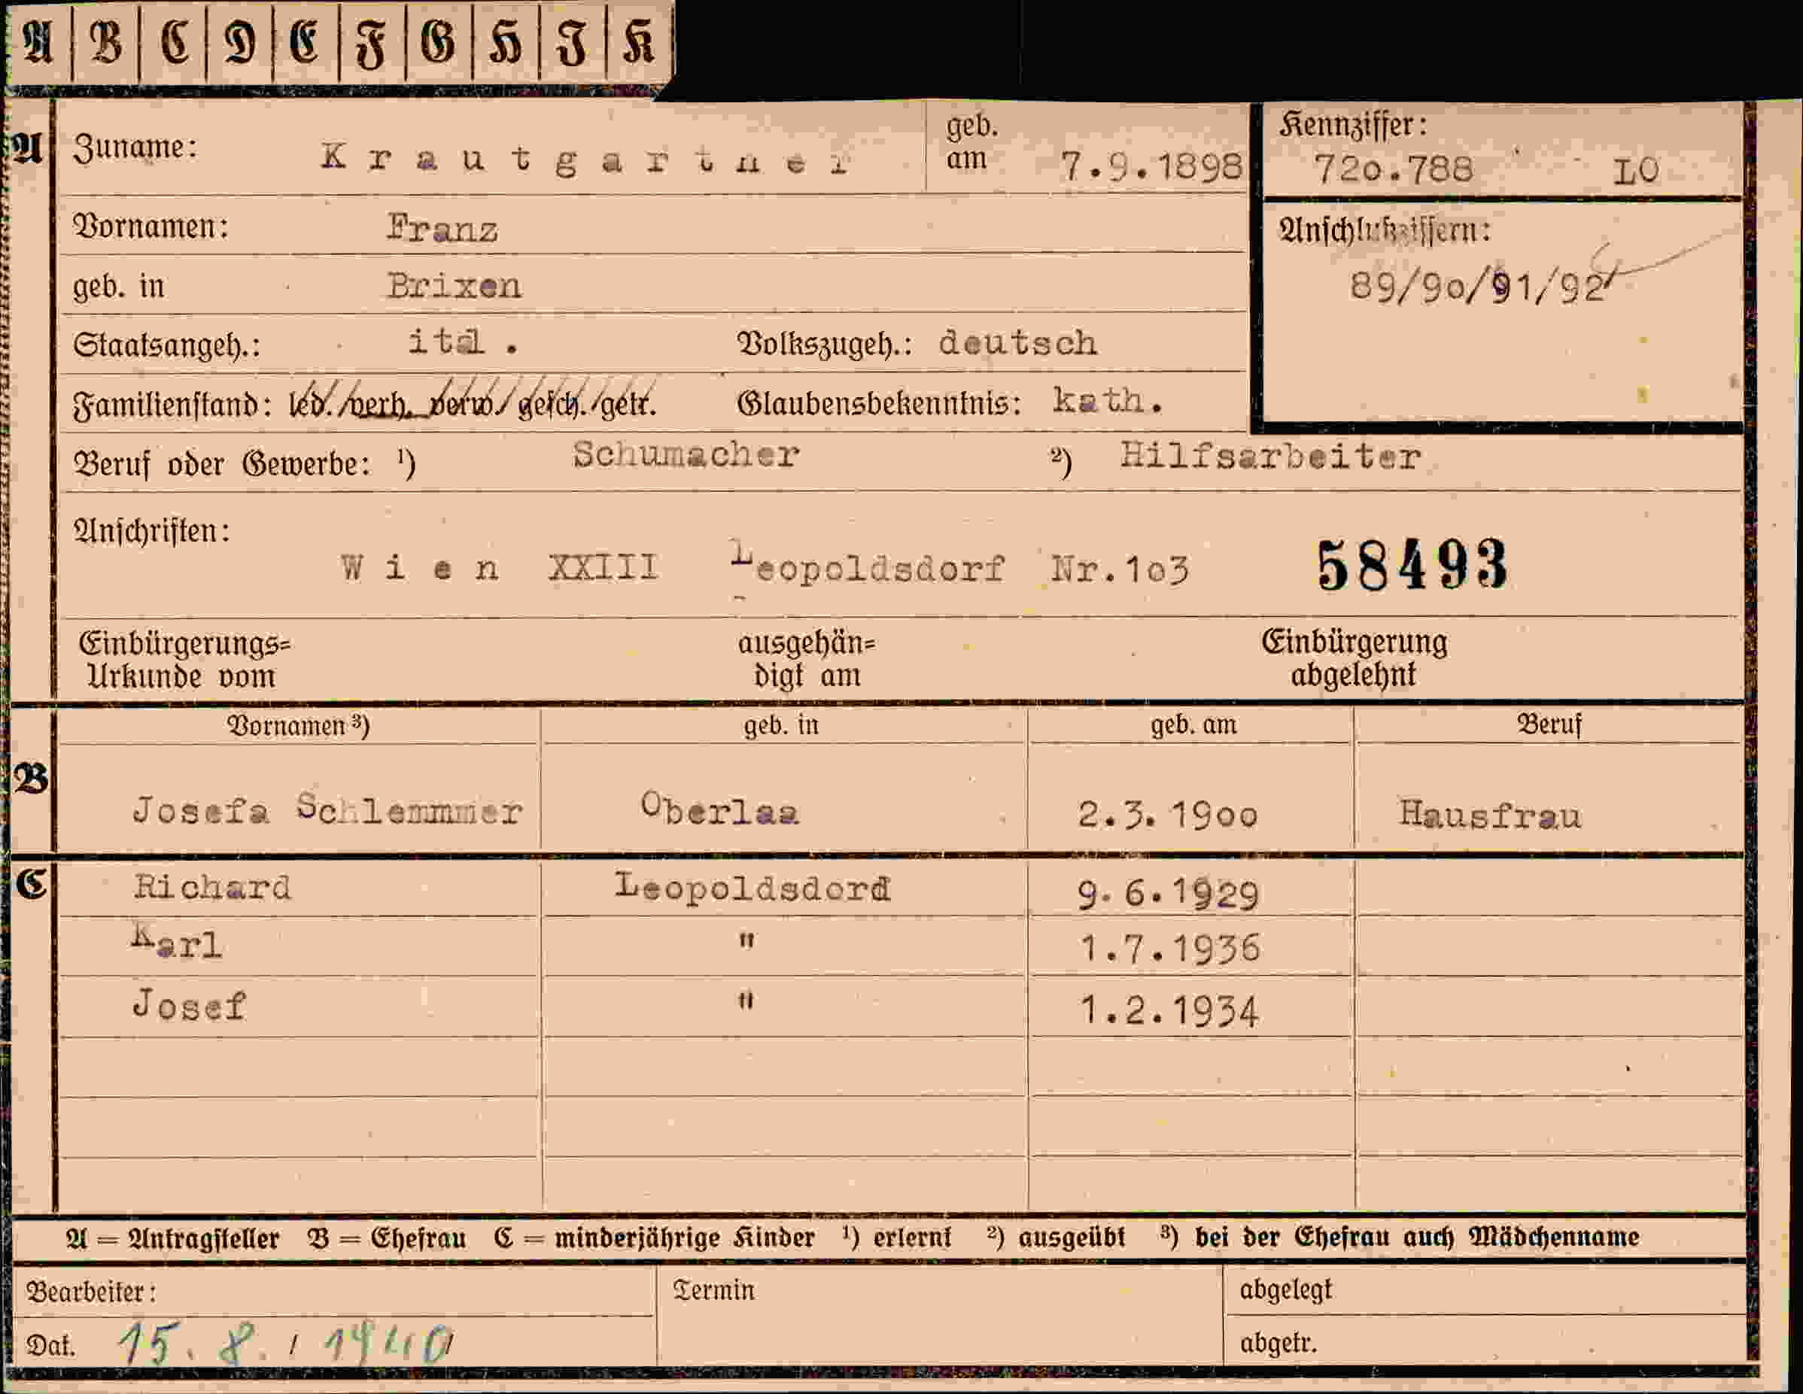
Task: Click the child's name "Richard"
Action: click(212, 887)
